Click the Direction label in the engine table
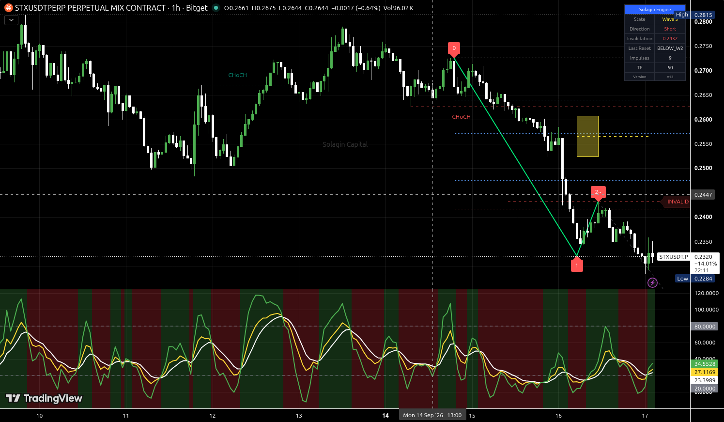This screenshot has height=422, width=724. point(640,29)
